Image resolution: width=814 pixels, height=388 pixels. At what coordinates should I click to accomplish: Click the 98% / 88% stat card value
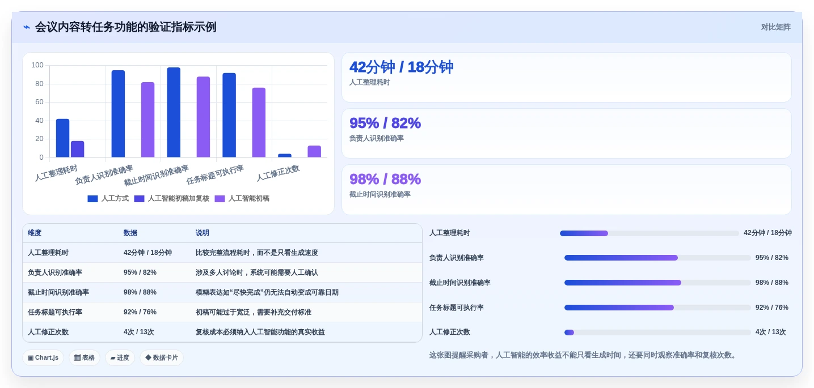point(385,180)
